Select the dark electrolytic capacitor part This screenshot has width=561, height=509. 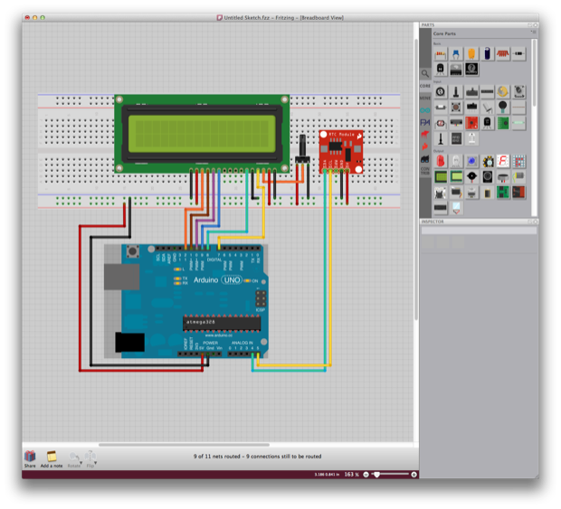(488, 54)
